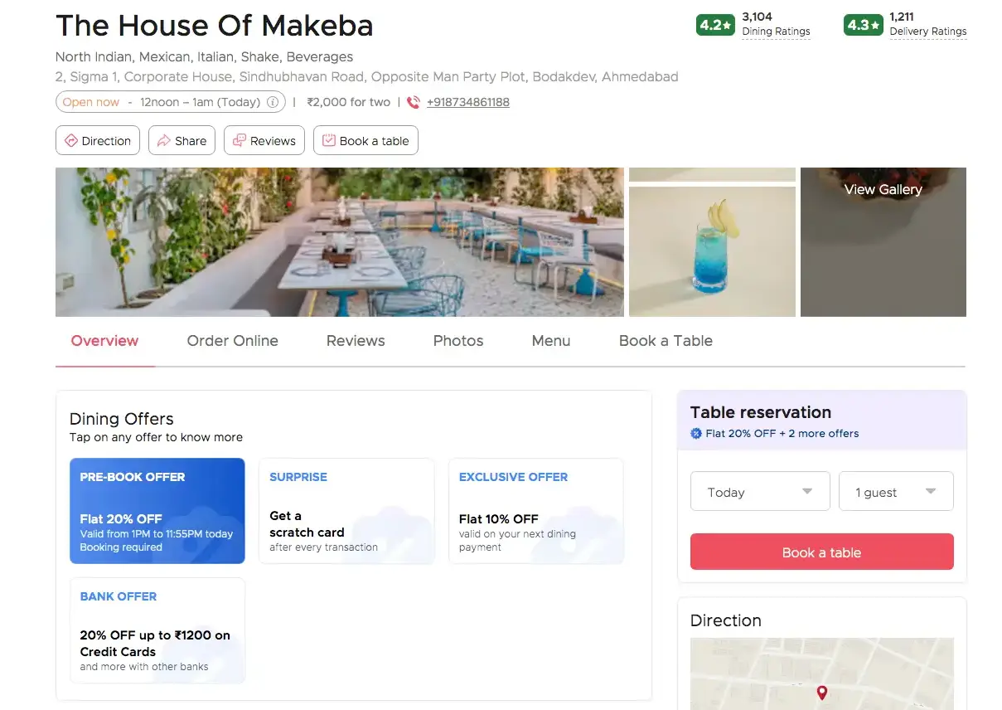Click the phone icon beside the number
1002x710 pixels.
point(414,103)
